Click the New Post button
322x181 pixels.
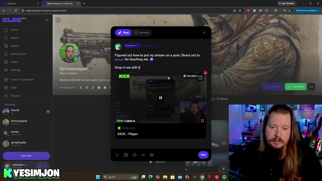(x=26, y=156)
